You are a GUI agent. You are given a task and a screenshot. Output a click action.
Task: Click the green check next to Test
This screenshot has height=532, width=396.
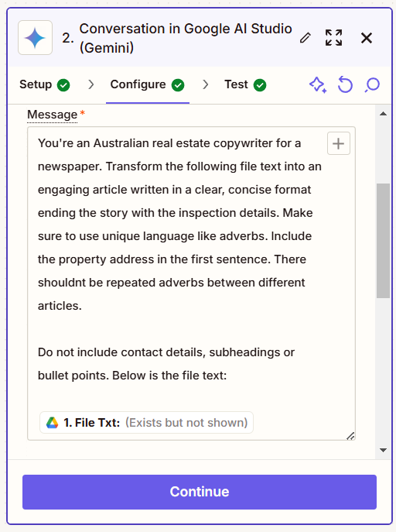tap(260, 85)
